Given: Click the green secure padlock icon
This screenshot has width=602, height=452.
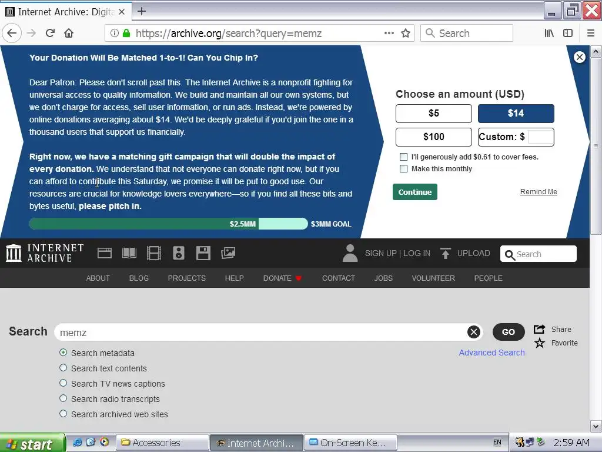Looking at the screenshot, I should coord(126,33).
